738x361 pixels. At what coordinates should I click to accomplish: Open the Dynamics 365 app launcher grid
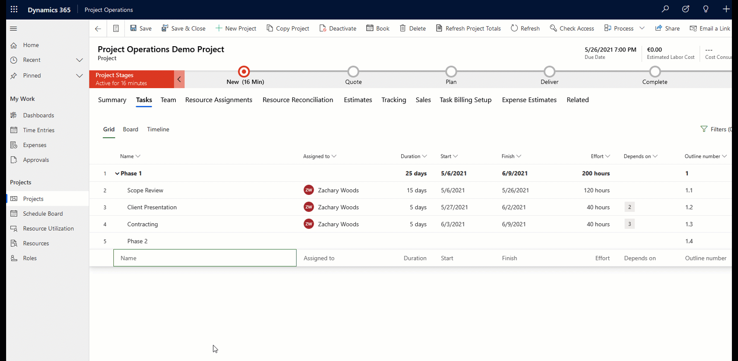pyautogui.click(x=14, y=9)
